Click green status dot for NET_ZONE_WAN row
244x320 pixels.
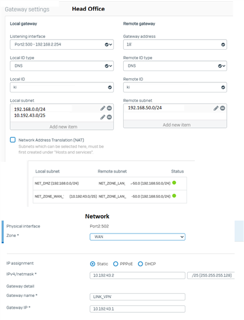click(174, 196)
